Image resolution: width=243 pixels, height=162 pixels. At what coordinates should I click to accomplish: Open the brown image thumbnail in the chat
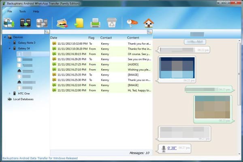[213, 107]
